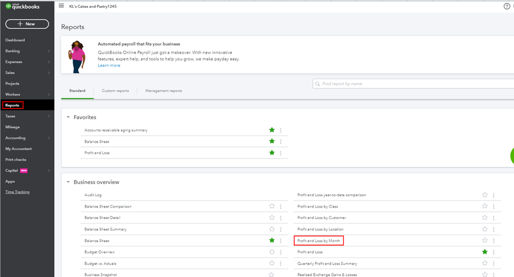Open kebab menu for Profit and Loss by Month

coord(493,241)
